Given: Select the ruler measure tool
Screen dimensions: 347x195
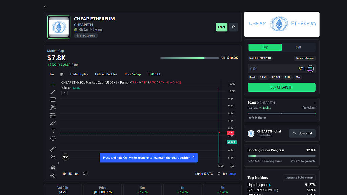Looking at the screenshot, I should pos(53,149).
